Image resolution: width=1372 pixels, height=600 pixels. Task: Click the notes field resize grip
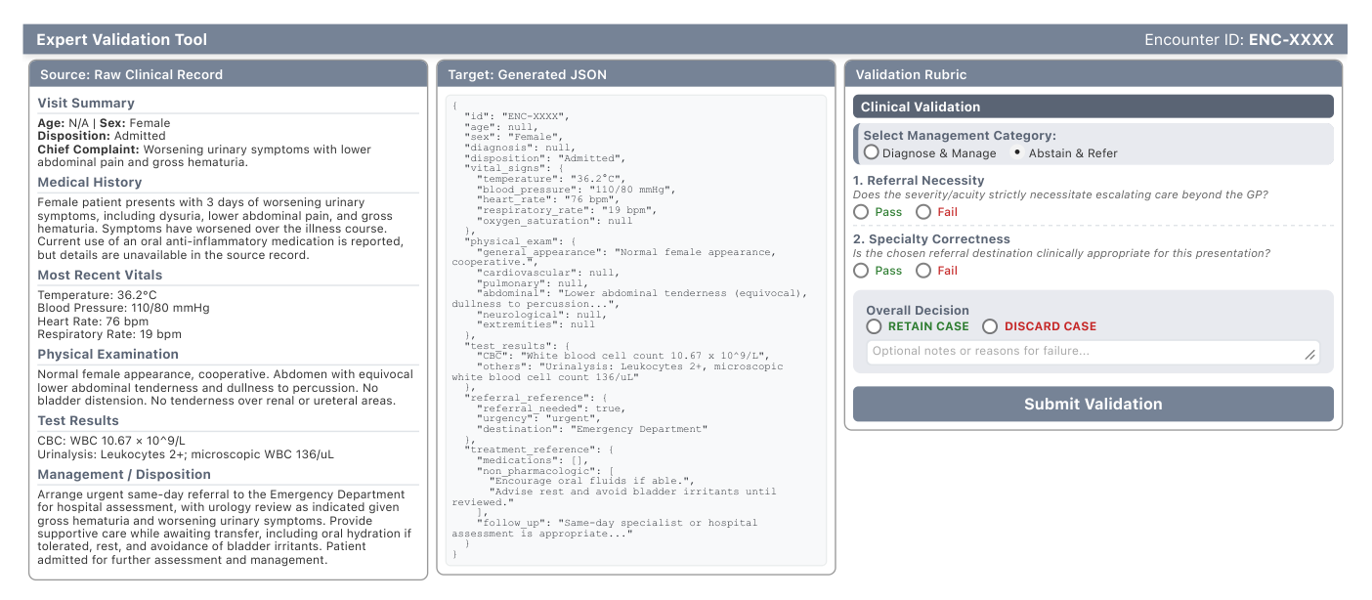(1310, 356)
